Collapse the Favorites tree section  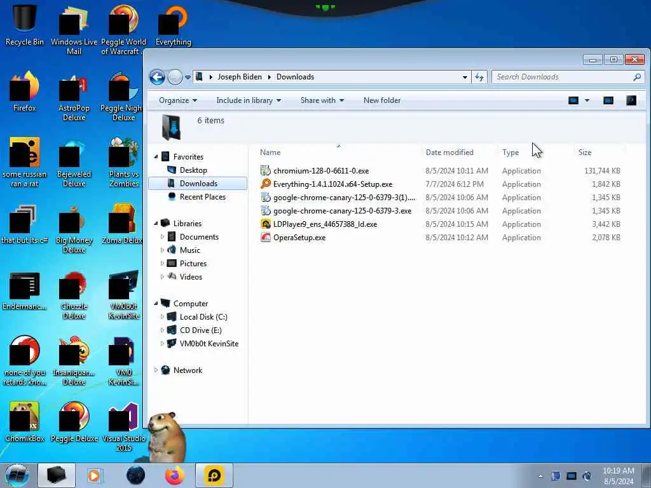pyautogui.click(x=156, y=157)
